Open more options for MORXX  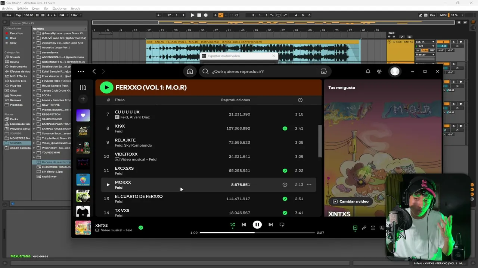(x=309, y=185)
